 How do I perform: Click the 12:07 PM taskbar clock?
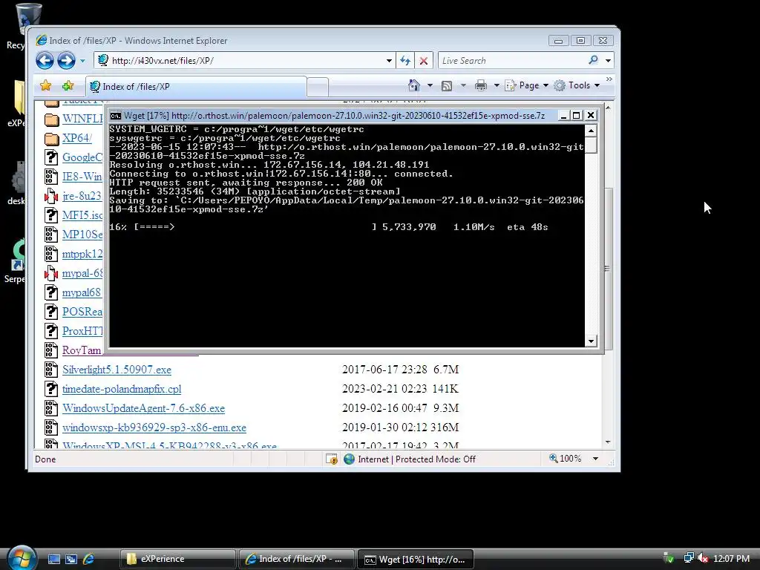[x=731, y=559]
